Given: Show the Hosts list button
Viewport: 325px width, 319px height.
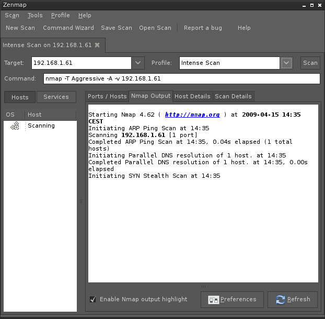Looking at the screenshot, I should click(20, 97).
